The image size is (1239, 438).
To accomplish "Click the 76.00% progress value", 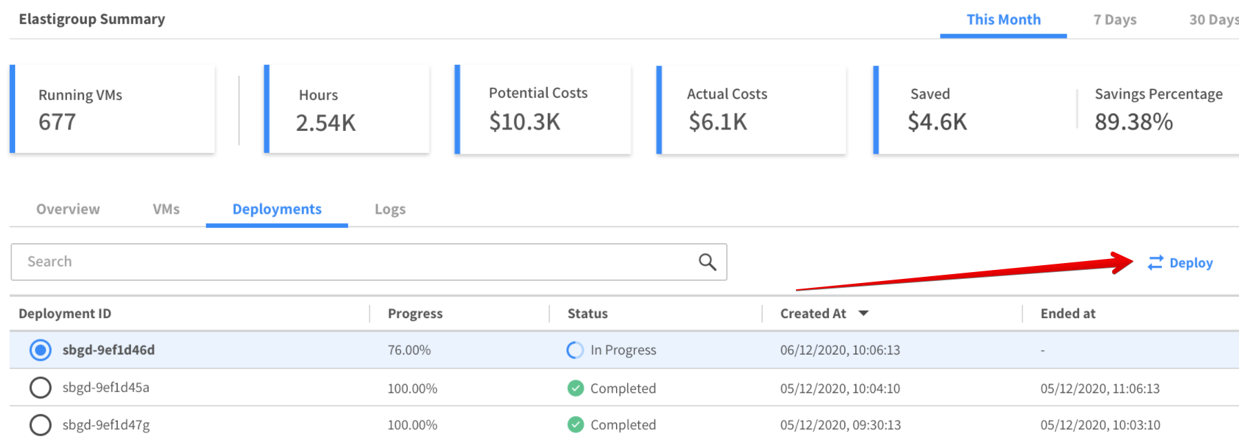I will [409, 351].
